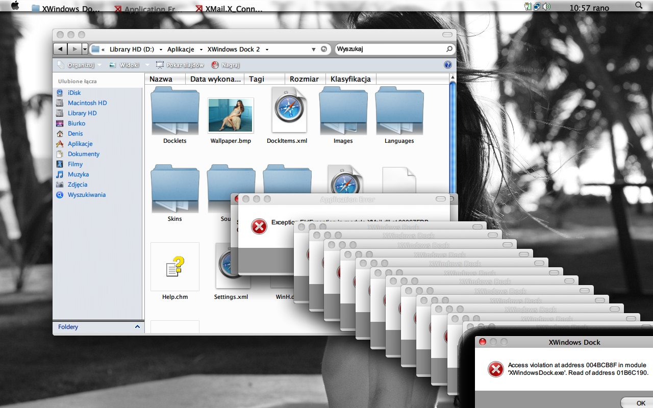Open recent pages dropdown arrow

click(x=85, y=49)
